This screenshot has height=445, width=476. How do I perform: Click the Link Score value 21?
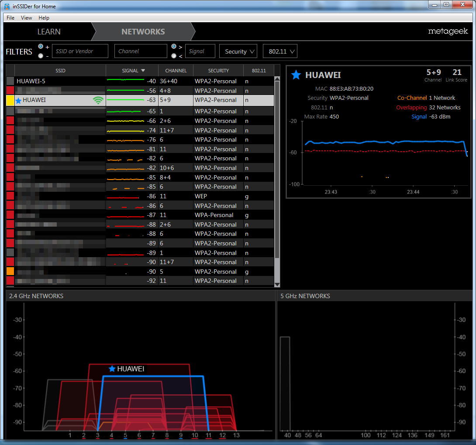(457, 72)
